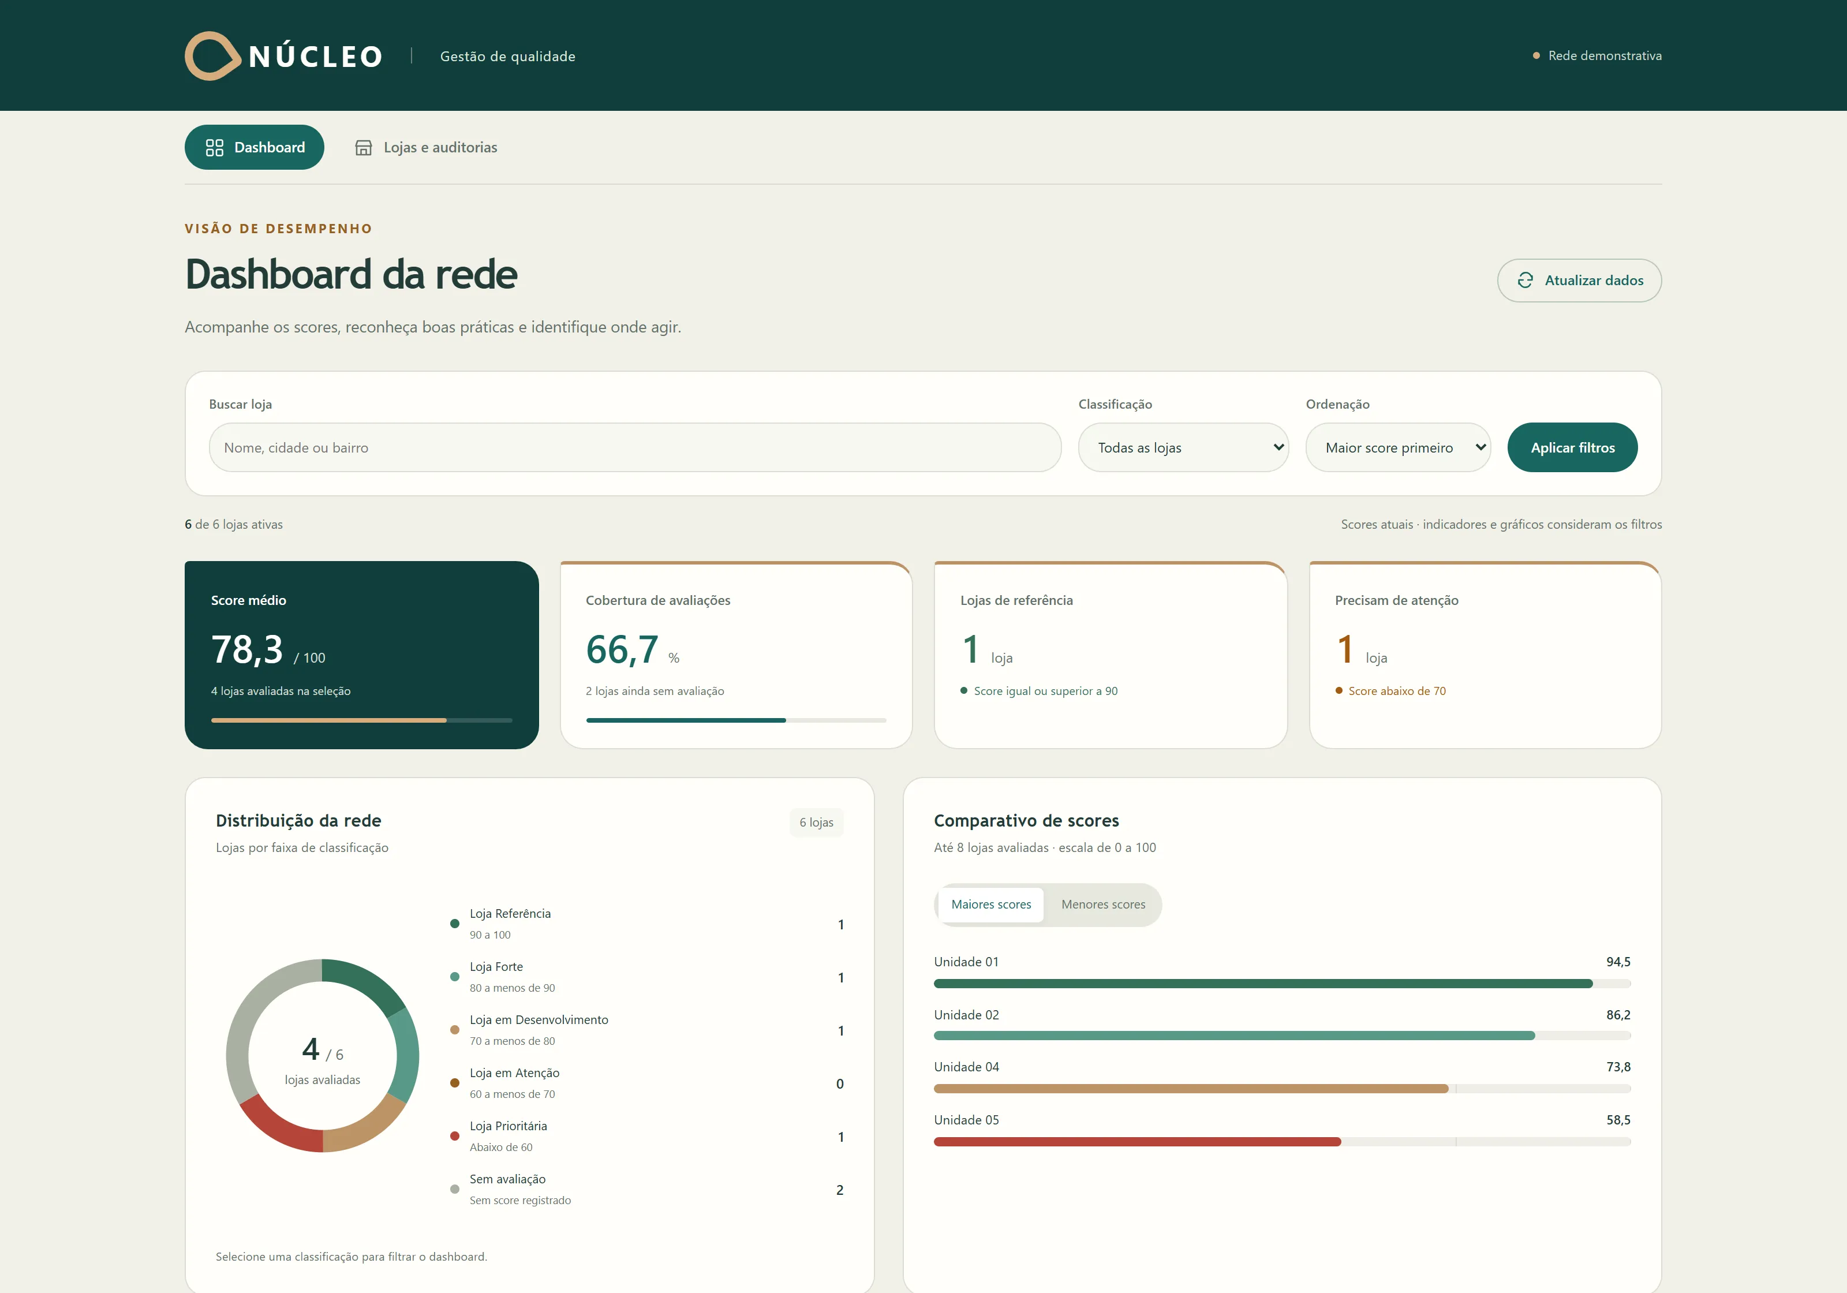Click Atualizar dados button

click(x=1579, y=280)
